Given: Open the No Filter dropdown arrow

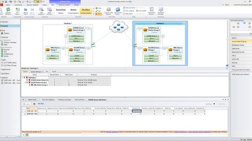Looking at the screenshot, I should pos(214,104).
